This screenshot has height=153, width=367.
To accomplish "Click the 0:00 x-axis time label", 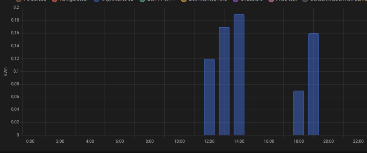I will click(30, 141).
